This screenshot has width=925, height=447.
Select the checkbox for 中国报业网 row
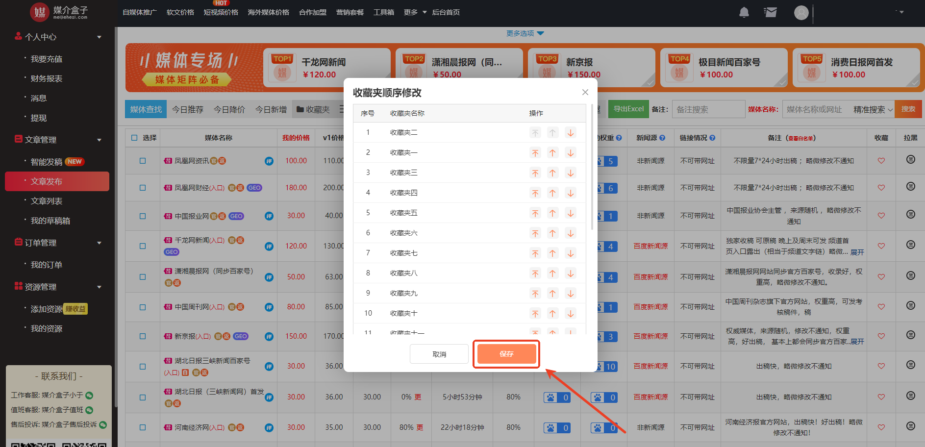pyautogui.click(x=143, y=216)
